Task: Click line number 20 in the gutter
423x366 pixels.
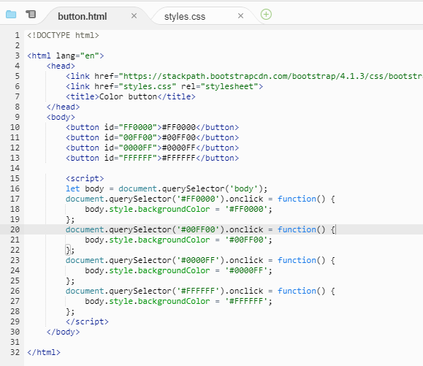Action: [x=15, y=229]
